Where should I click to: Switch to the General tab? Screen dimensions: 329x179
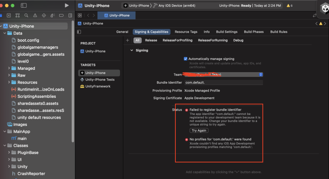pyautogui.click(x=122, y=32)
